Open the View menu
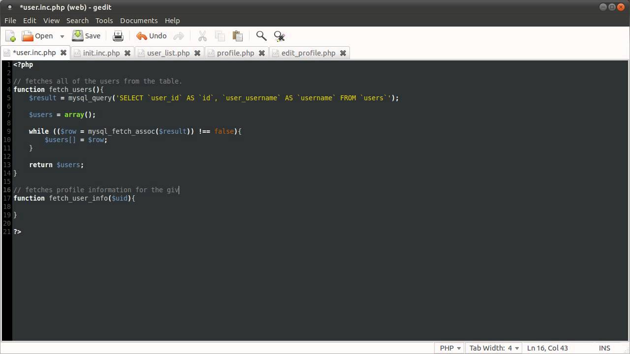The width and height of the screenshot is (630, 354). coord(51,21)
